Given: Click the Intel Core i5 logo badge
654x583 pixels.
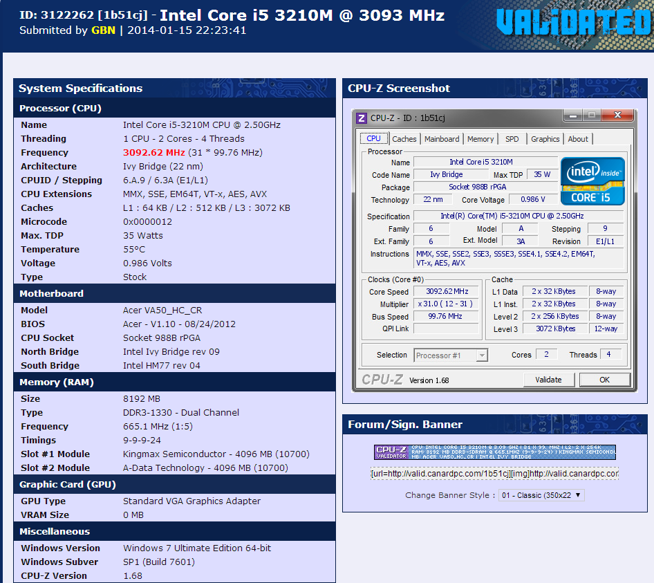Looking at the screenshot, I should tap(592, 181).
